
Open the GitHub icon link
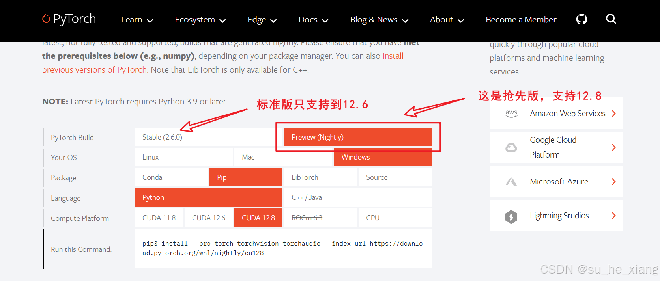click(581, 19)
